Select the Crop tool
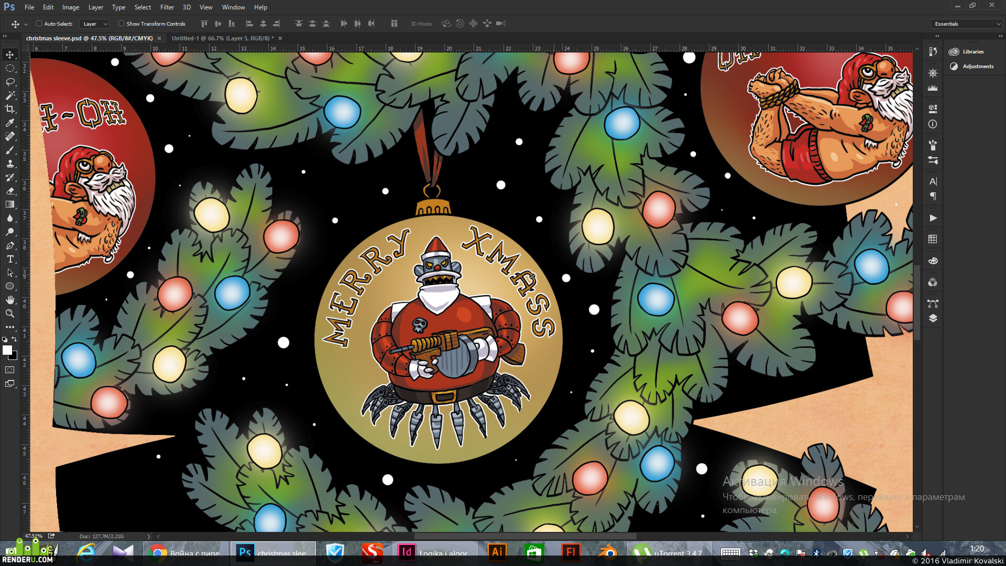 [10, 109]
